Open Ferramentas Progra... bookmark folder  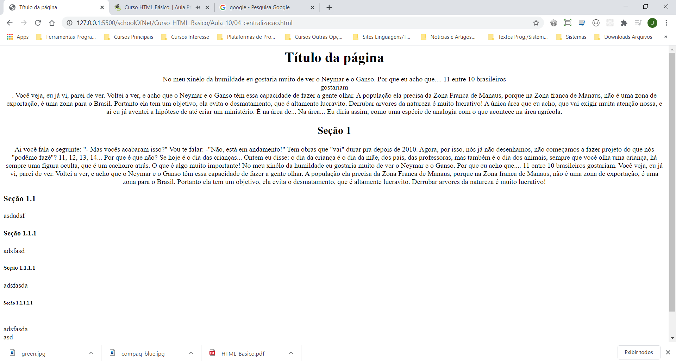coord(66,37)
